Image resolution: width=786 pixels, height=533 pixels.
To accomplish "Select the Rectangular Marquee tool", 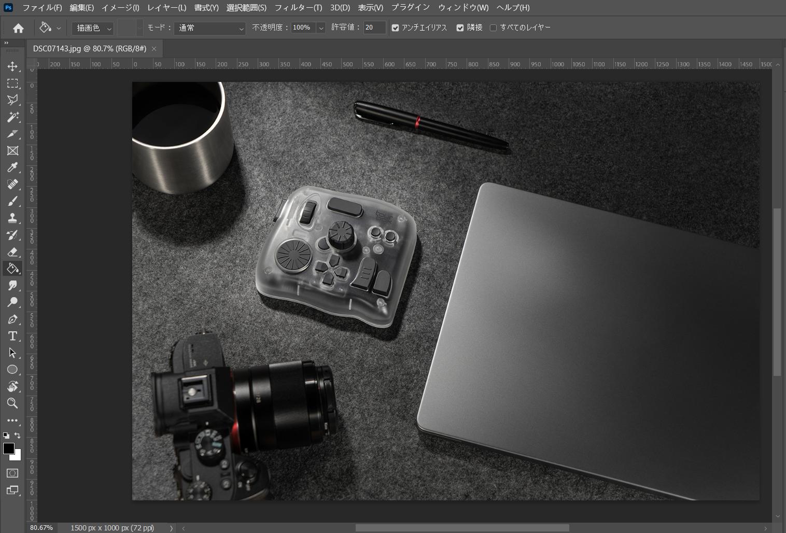I will pyautogui.click(x=12, y=83).
